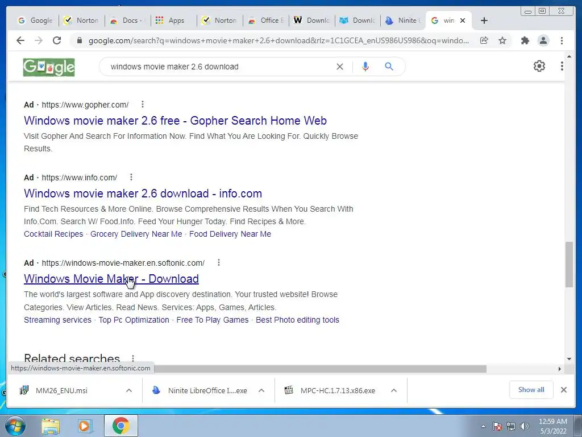Expand options for MPC-HC download
Image resolution: width=582 pixels, height=437 pixels.
point(394,390)
